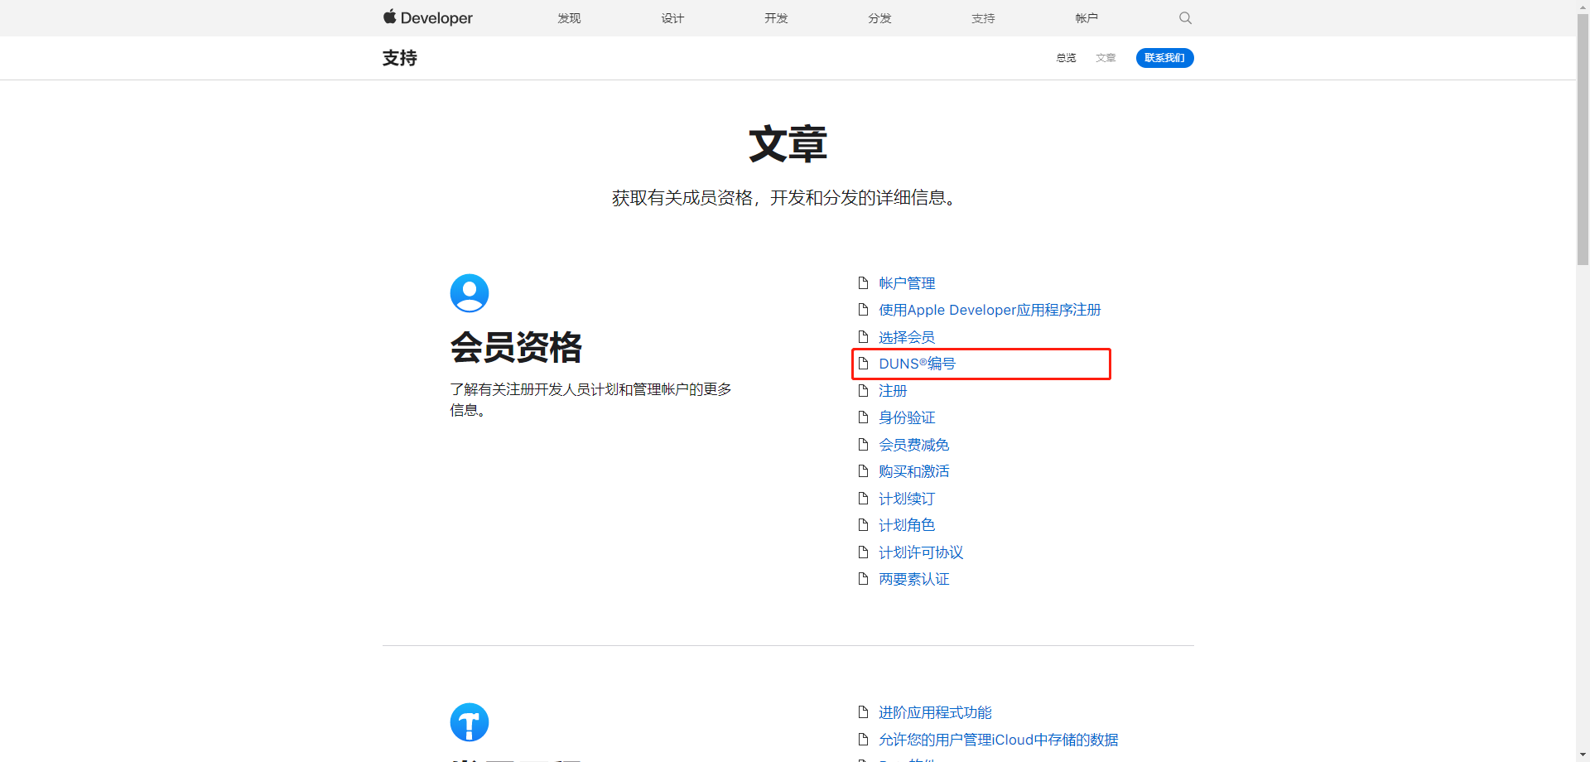The image size is (1590, 762).
Task: Click document icon beside 进阶应用程式功能
Action: coord(863,712)
